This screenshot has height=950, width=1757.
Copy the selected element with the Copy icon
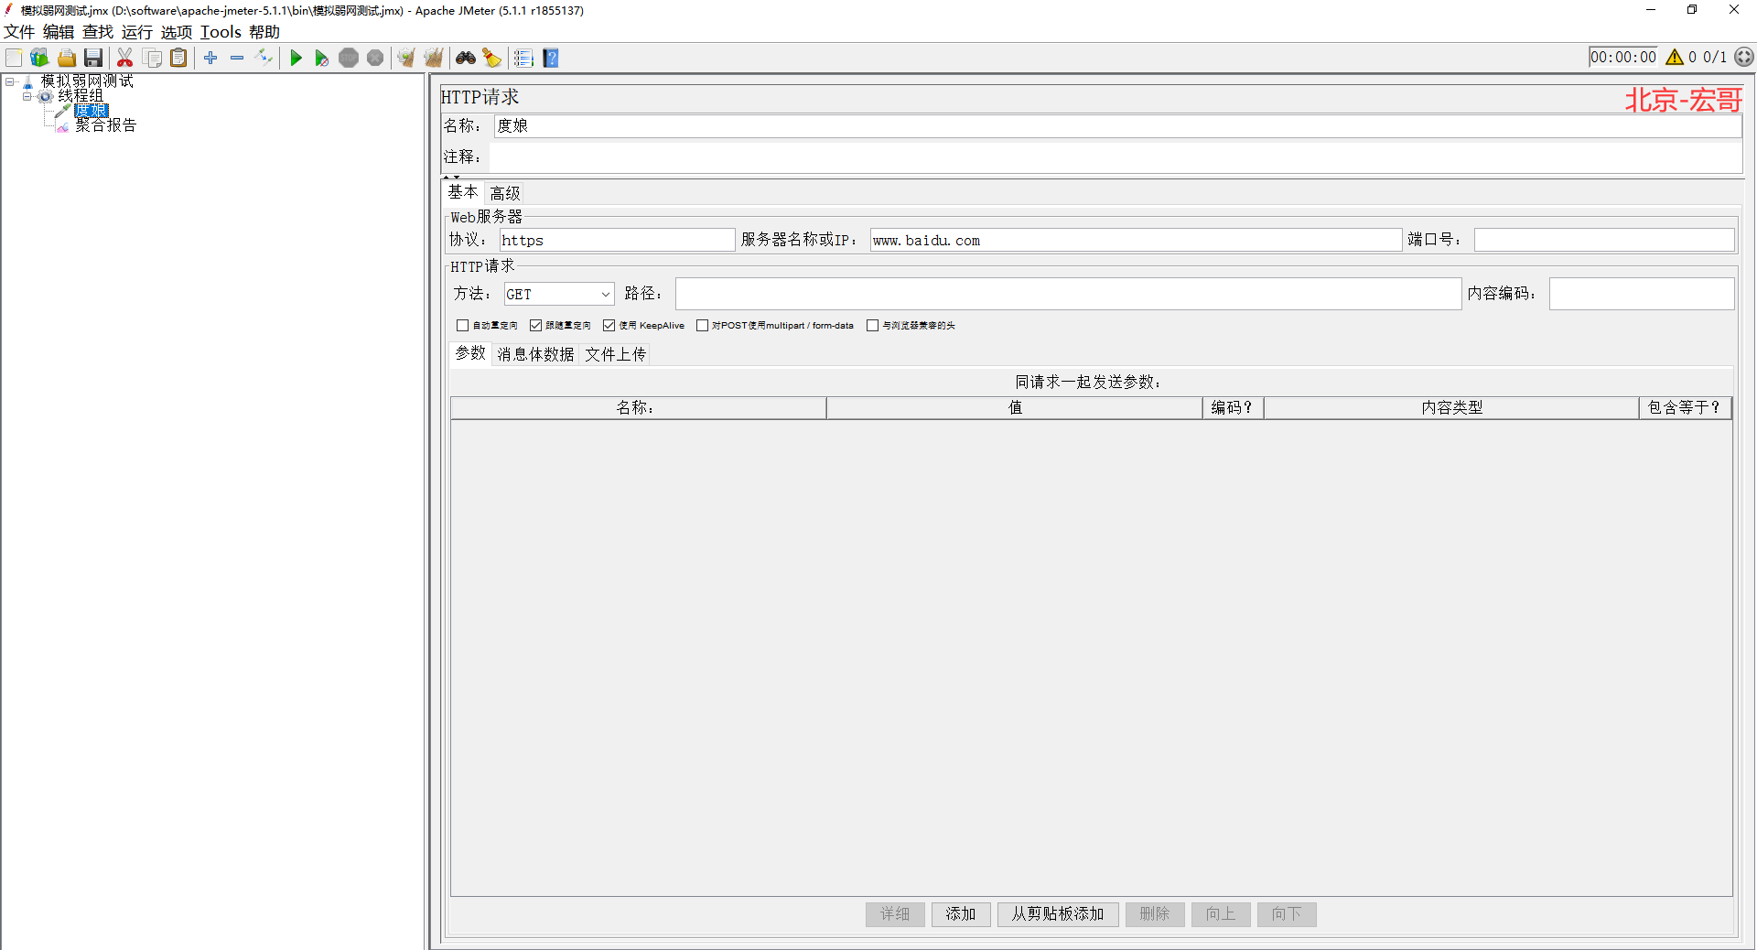pyautogui.click(x=153, y=58)
